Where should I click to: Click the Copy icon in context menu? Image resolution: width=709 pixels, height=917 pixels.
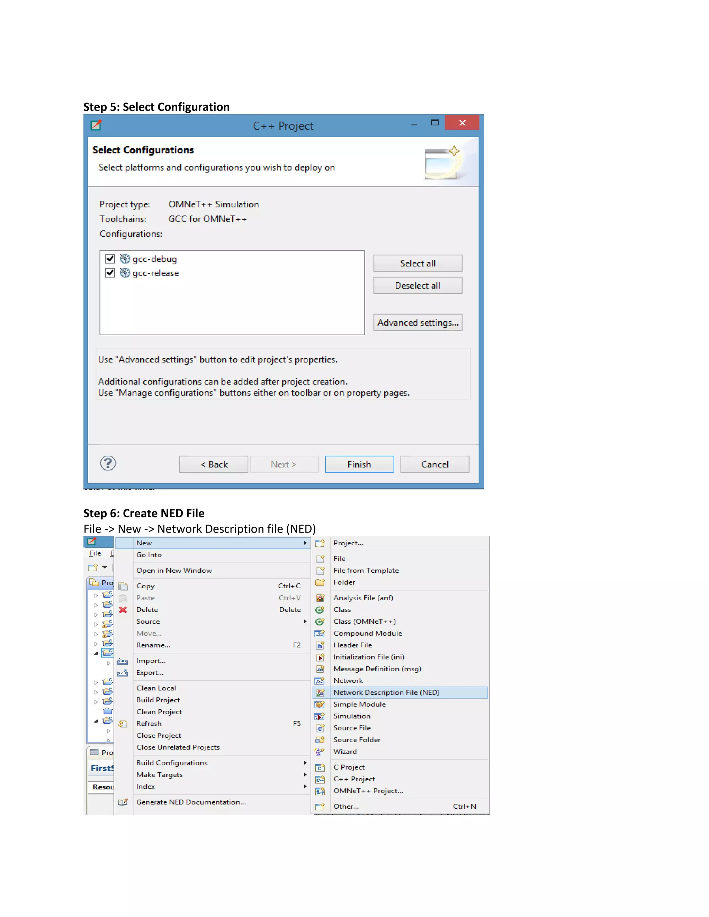(123, 586)
